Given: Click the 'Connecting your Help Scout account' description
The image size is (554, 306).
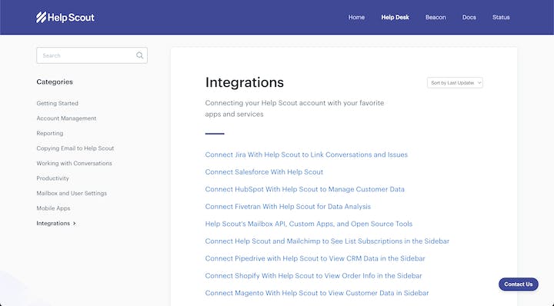Looking at the screenshot, I should [294, 108].
